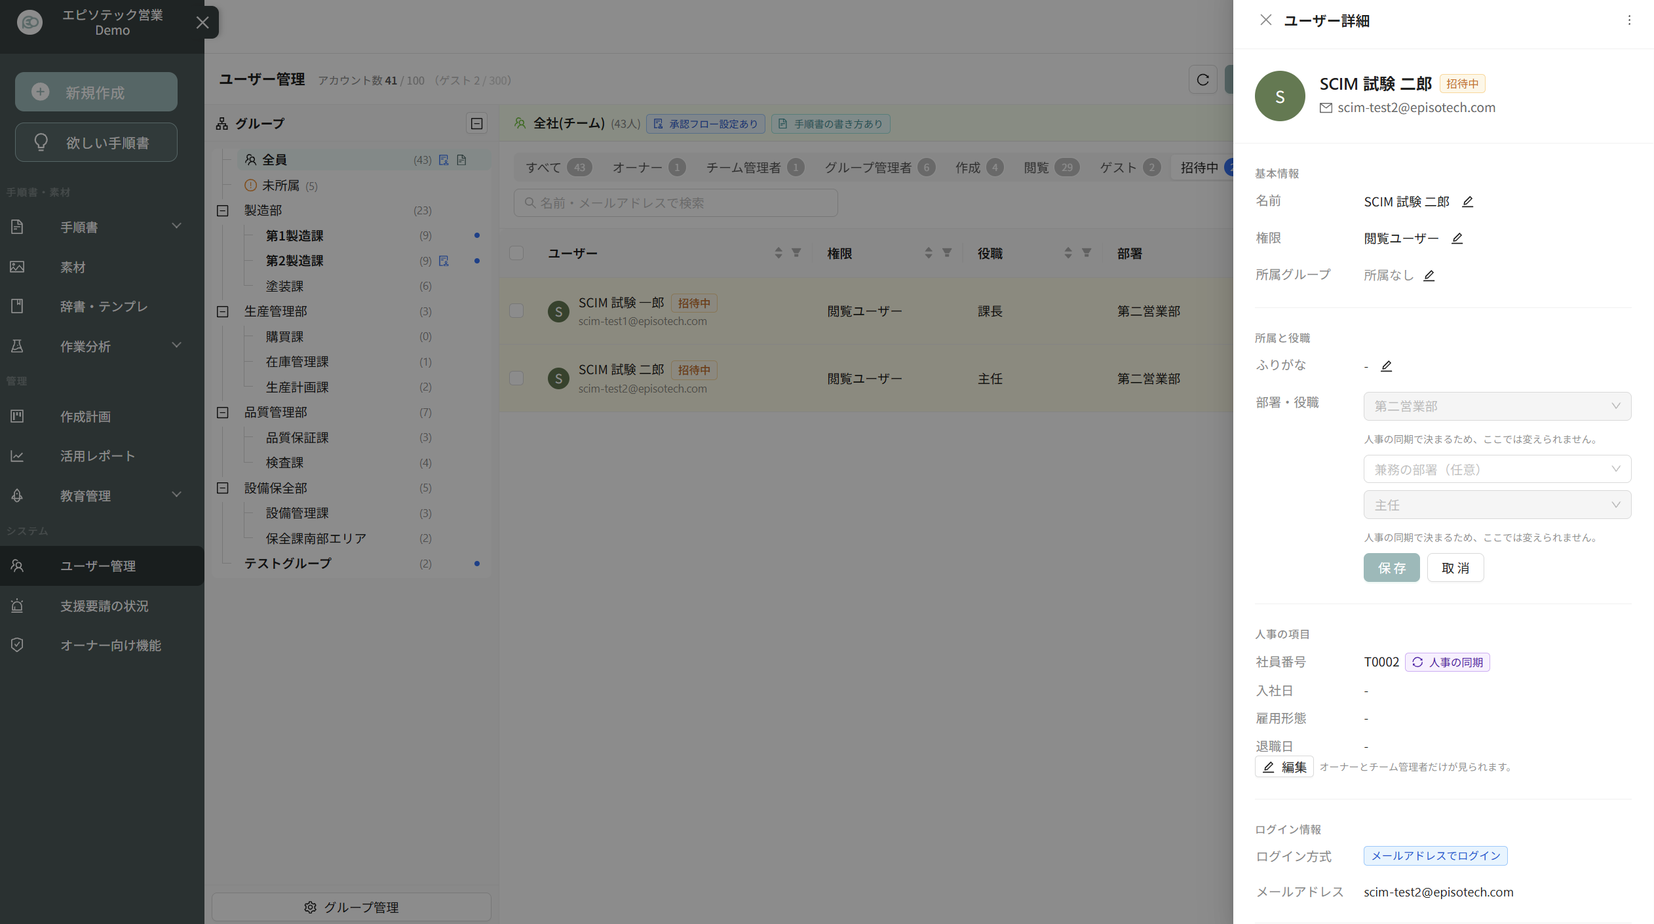The image size is (1654, 924).
Task: Close the user detail panel
Action: (x=1265, y=20)
